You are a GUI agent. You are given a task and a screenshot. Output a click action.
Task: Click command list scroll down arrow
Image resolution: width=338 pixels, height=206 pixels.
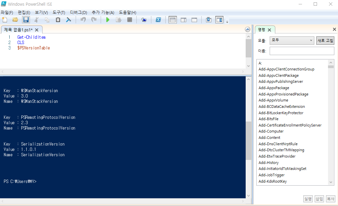click(331, 183)
